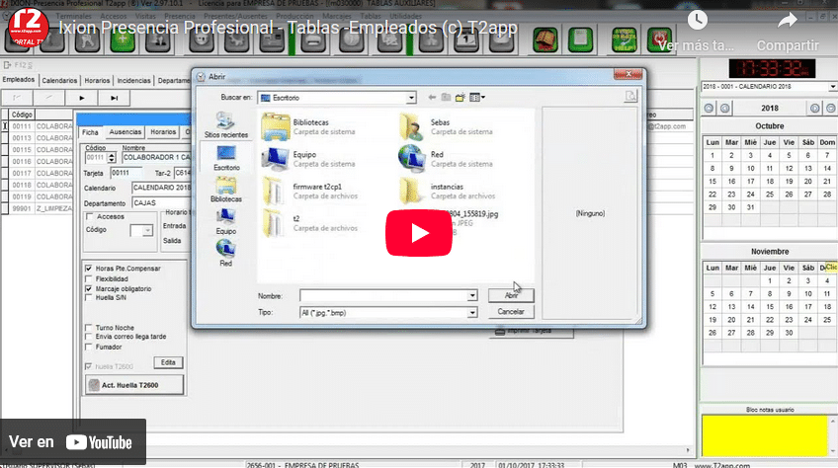Toggle the huella T2600 checkbox
Screen dimensions: 838x468
(89, 366)
